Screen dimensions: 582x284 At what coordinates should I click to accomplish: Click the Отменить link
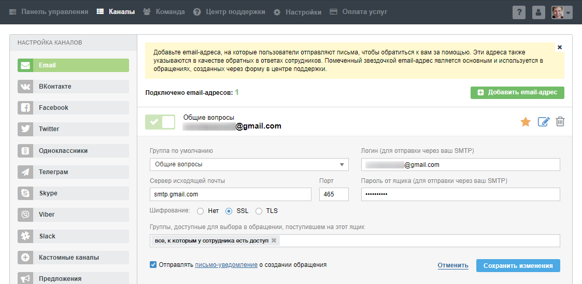point(453,265)
